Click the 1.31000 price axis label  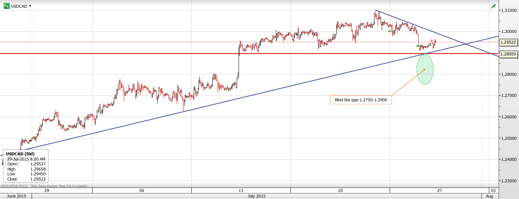click(508, 10)
